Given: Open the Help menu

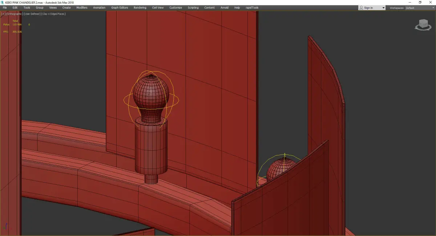Looking at the screenshot, I should (x=237, y=8).
